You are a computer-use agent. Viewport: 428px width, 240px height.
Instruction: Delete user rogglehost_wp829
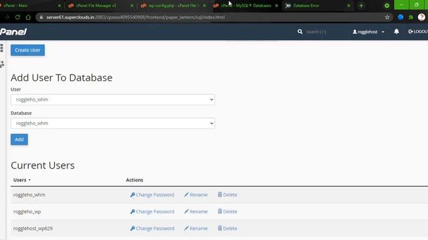click(227, 229)
